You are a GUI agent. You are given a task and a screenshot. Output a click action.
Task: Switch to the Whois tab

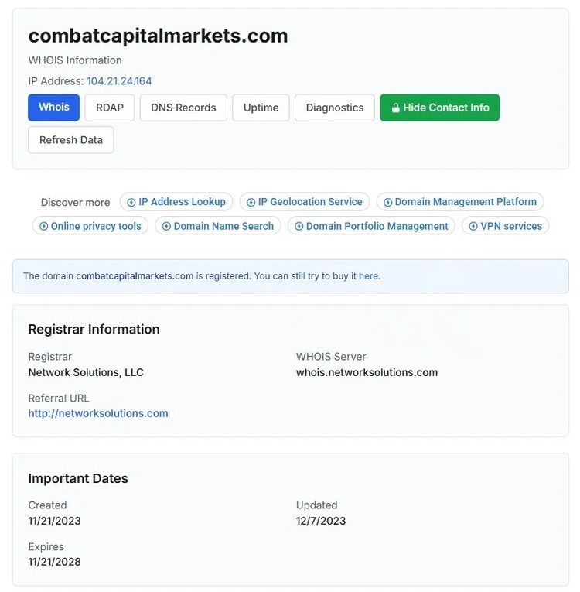pyautogui.click(x=53, y=108)
